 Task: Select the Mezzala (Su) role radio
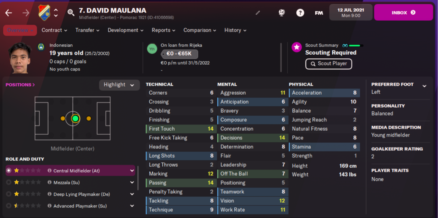pos(9,182)
